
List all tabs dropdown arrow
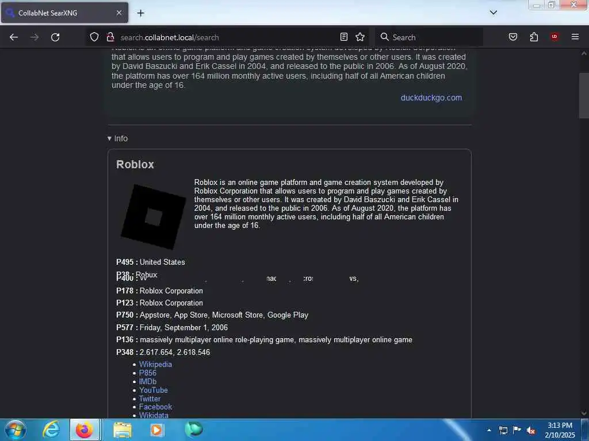click(494, 13)
